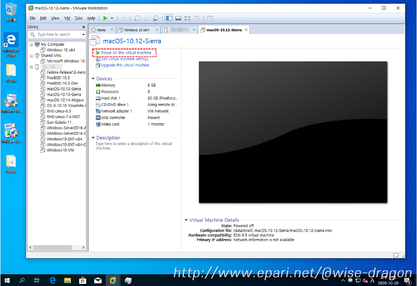The height and width of the screenshot is (286, 417).
Task: Close the Library panel
Action: pyautogui.click(x=83, y=27)
